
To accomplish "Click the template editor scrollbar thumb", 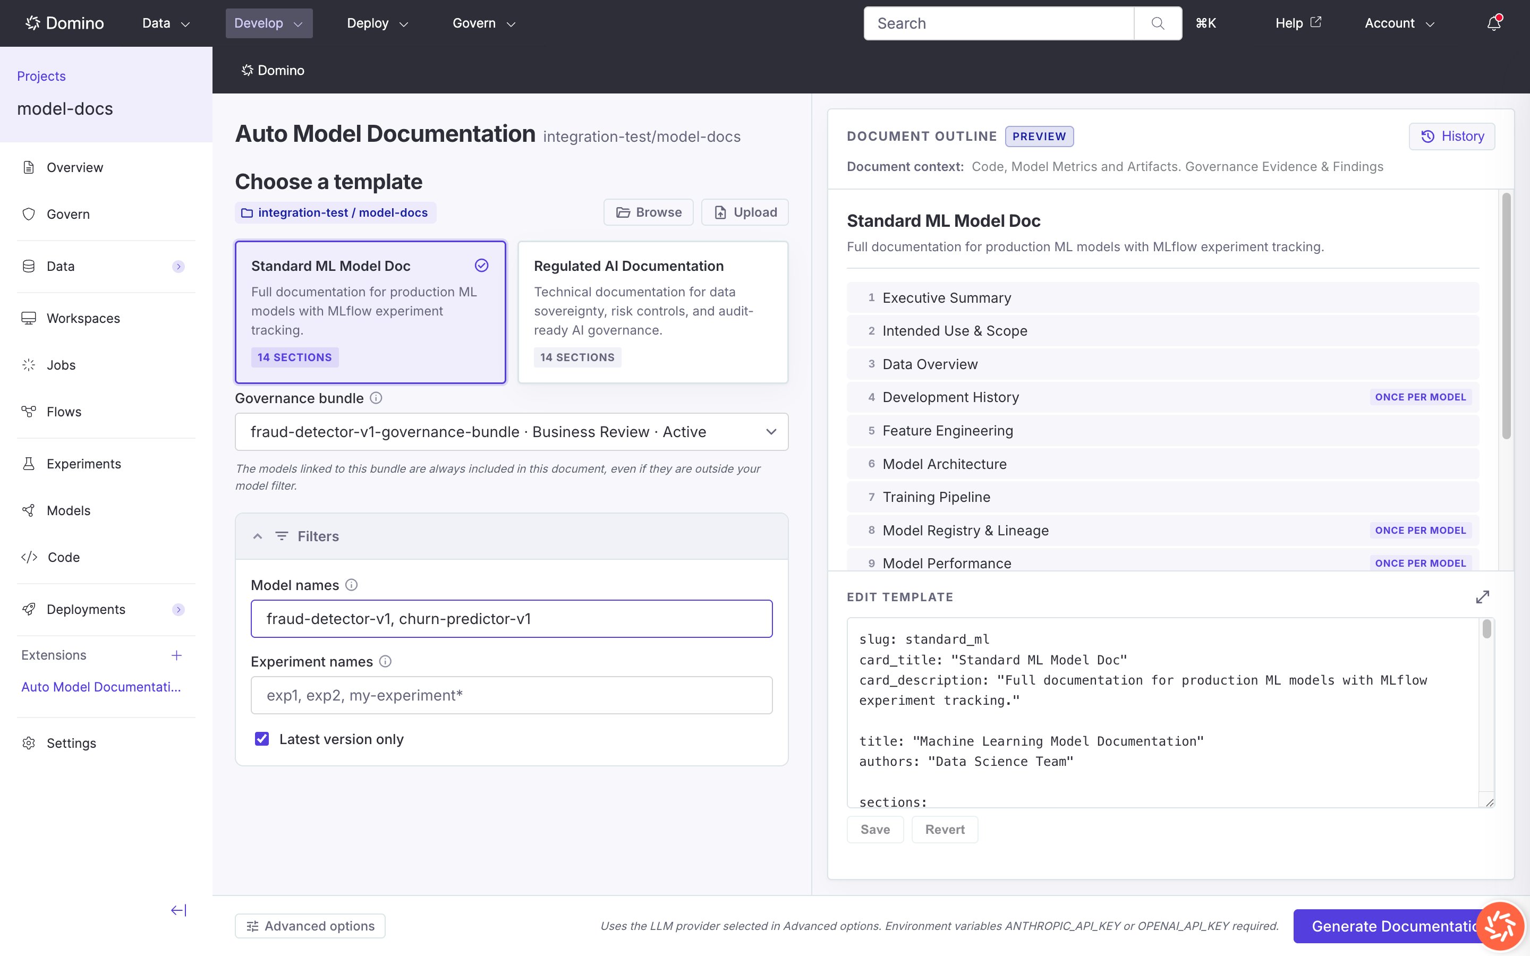I will coord(1486,629).
